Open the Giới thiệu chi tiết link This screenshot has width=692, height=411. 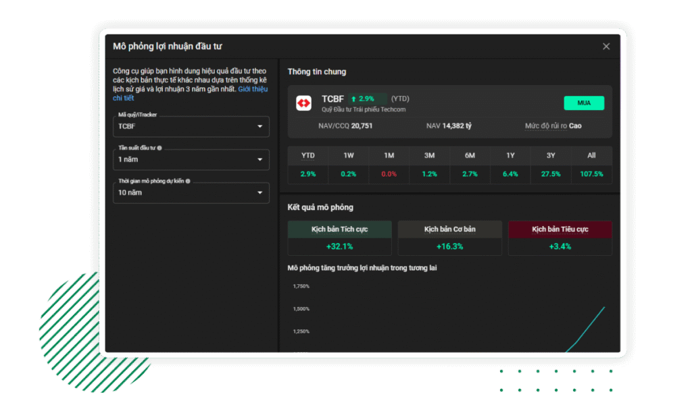[x=253, y=89]
